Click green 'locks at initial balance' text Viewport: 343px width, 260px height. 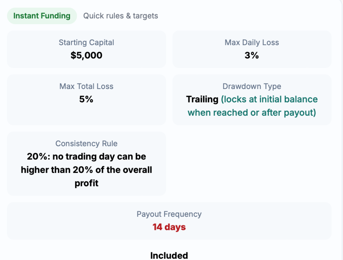270,99
